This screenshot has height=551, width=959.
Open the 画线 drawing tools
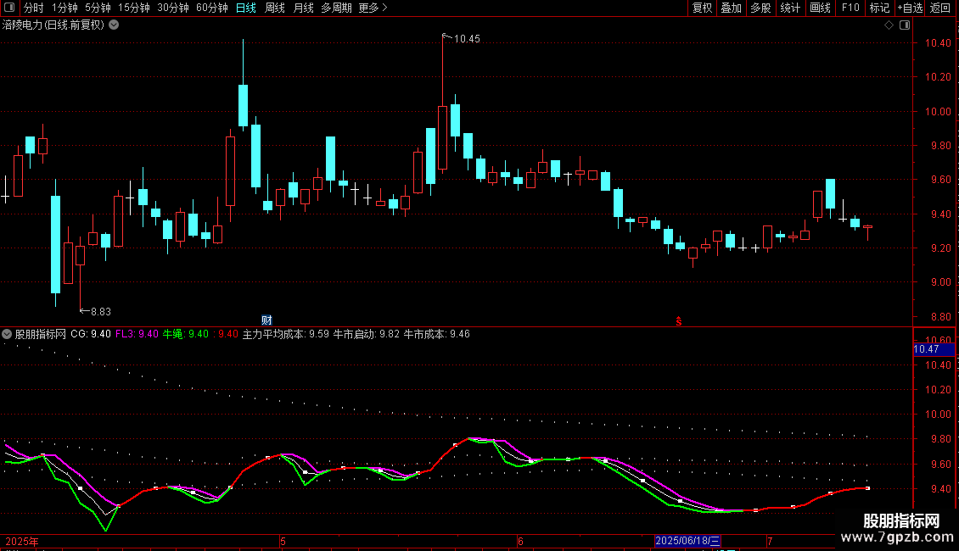click(820, 8)
